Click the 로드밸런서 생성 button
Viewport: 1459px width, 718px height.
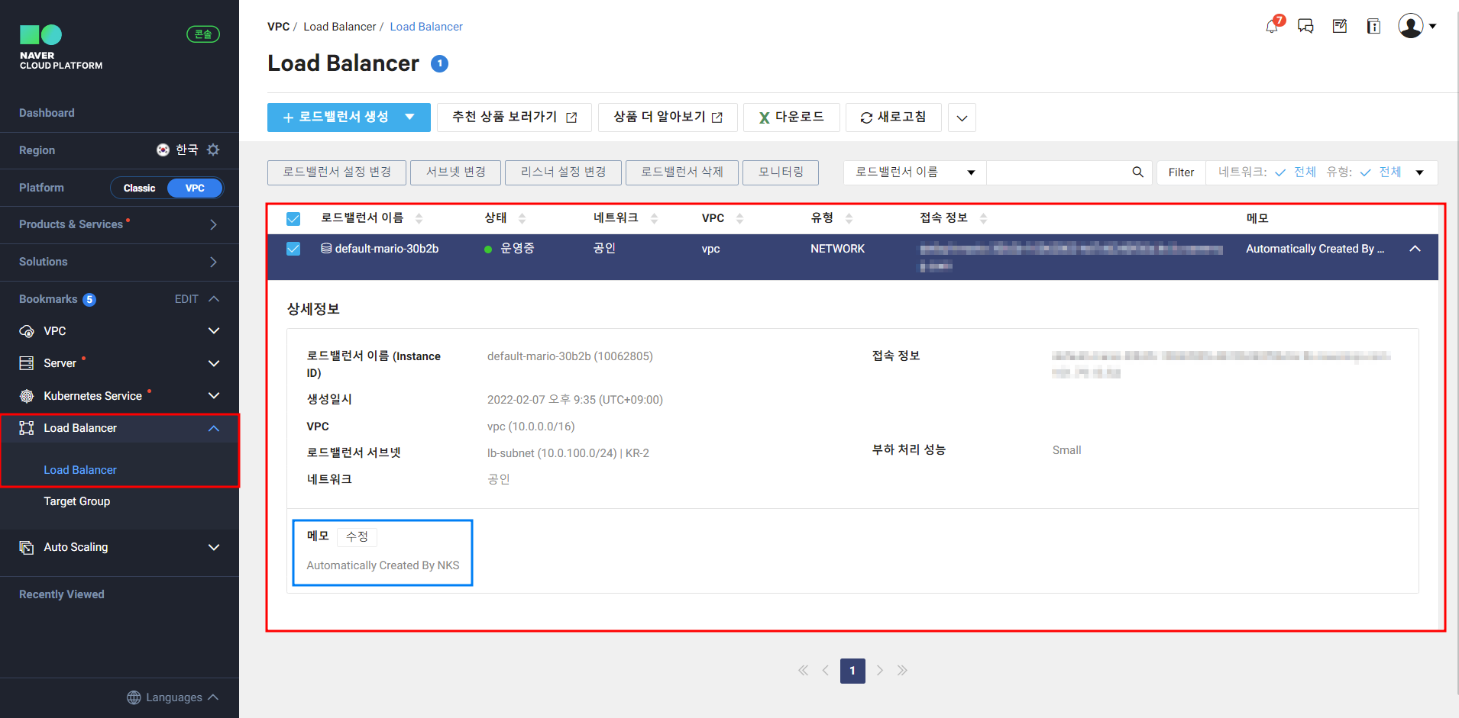click(x=336, y=118)
